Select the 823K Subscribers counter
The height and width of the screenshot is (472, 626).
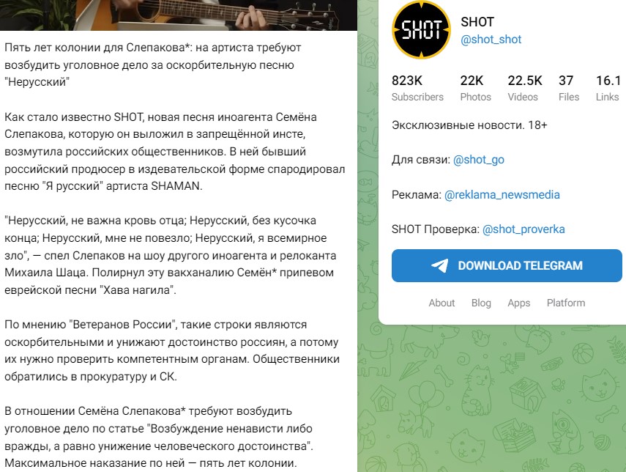(417, 88)
